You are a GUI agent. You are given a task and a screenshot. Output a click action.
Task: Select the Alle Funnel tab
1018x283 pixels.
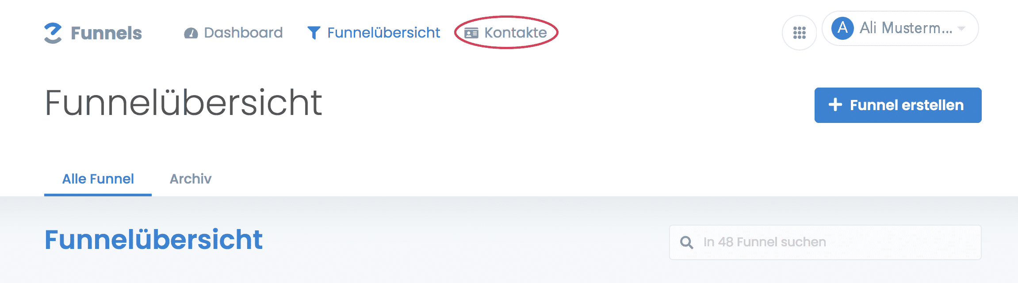(98, 179)
